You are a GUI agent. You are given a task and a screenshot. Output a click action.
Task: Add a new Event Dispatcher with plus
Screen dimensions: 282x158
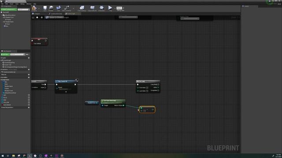click(x=29, y=108)
